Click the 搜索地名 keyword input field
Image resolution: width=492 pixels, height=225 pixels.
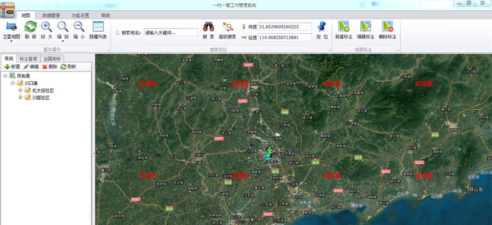pos(171,32)
